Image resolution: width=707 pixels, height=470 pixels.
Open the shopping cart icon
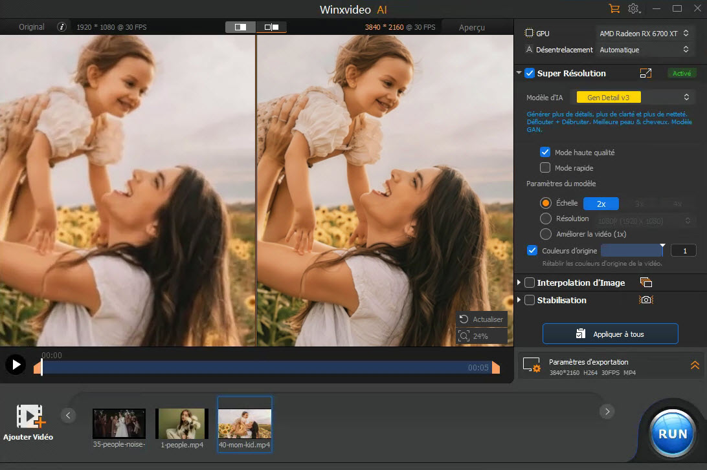[x=614, y=8]
